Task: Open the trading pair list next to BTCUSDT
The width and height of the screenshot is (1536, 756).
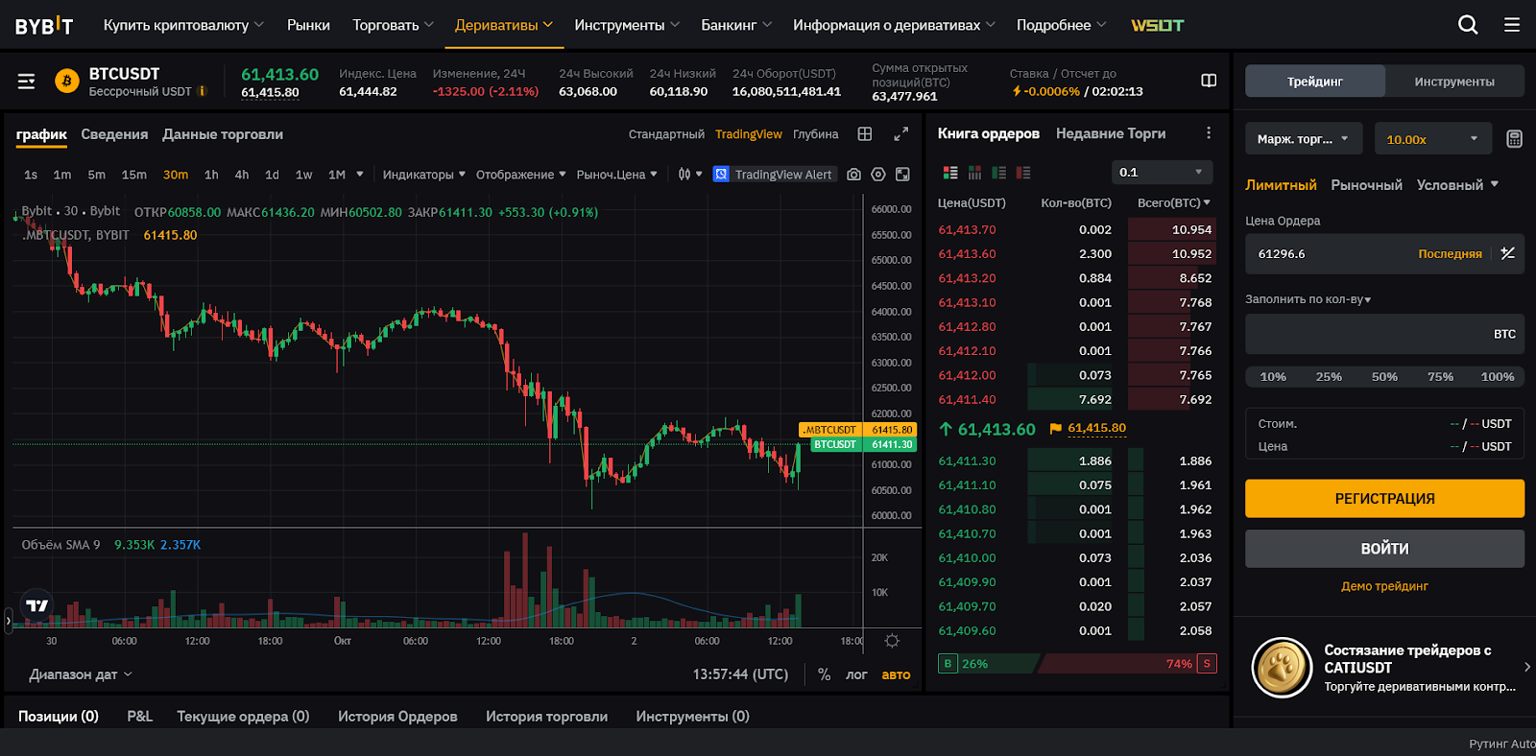Action: pos(27,82)
